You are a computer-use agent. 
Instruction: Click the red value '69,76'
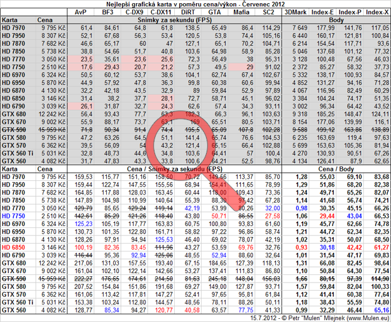[245, 247]
